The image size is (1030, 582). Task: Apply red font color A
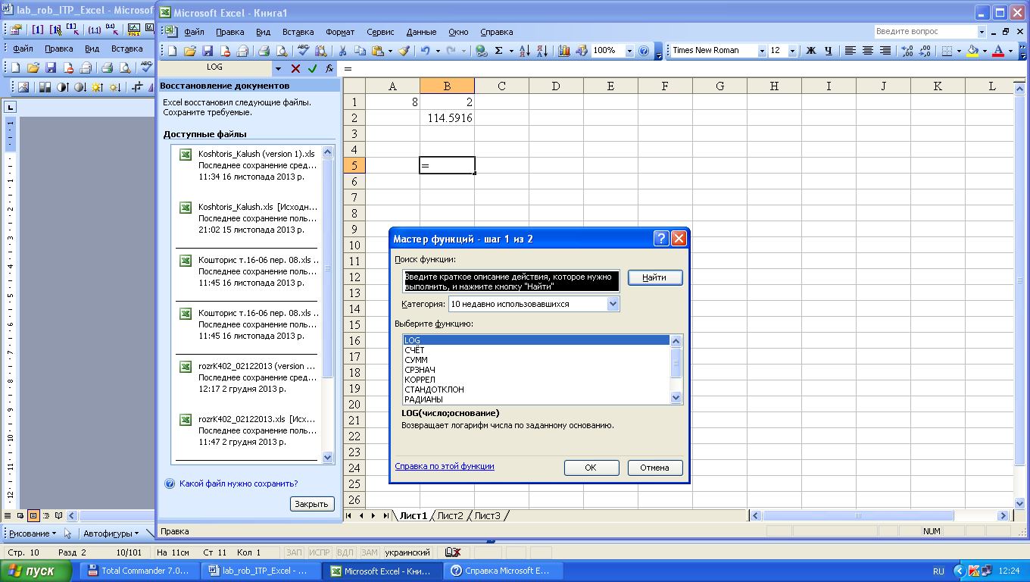(x=1000, y=51)
